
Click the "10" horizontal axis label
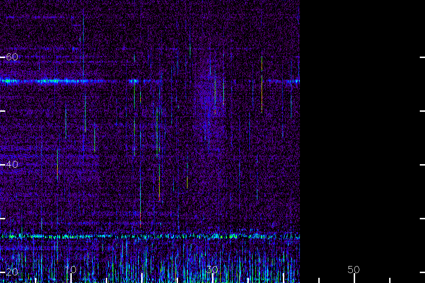71,269
